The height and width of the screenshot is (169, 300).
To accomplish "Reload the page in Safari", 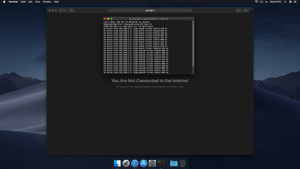I will [x=190, y=11].
